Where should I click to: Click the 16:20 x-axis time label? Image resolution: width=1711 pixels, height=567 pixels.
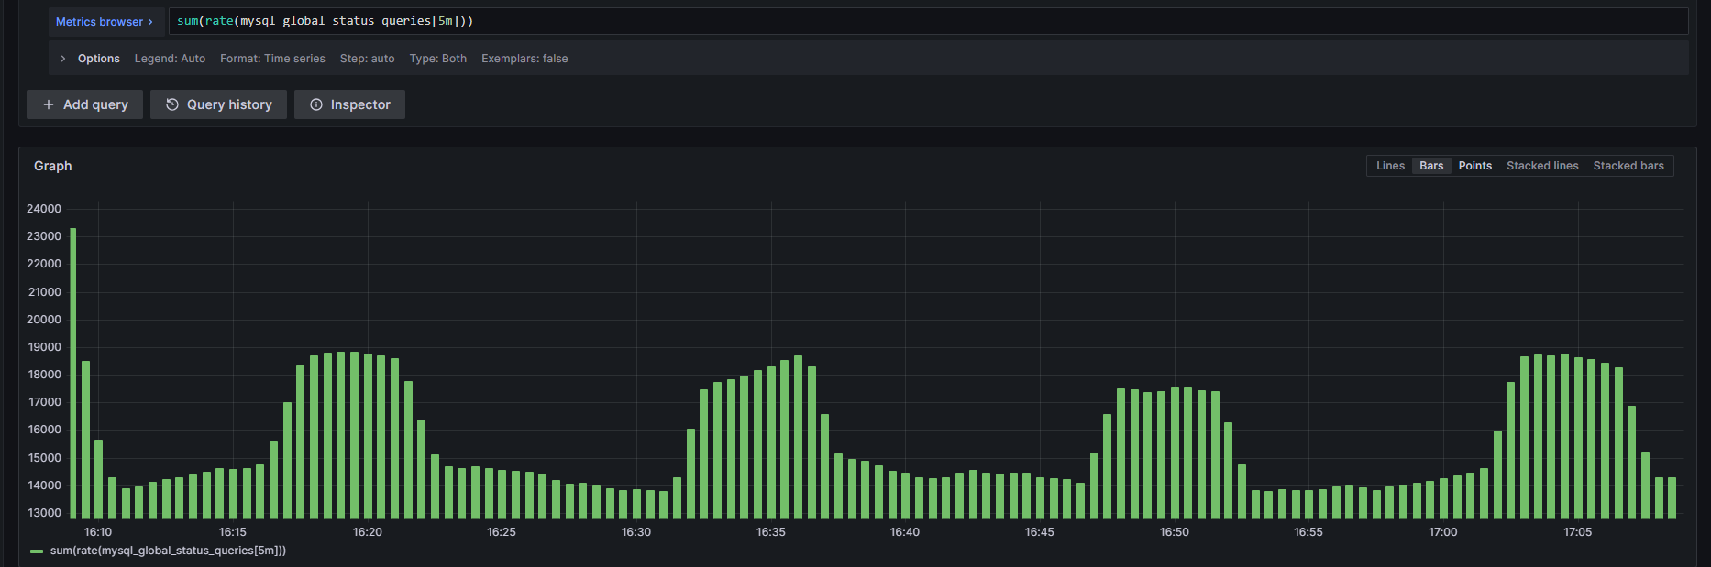[x=367, y=532]
